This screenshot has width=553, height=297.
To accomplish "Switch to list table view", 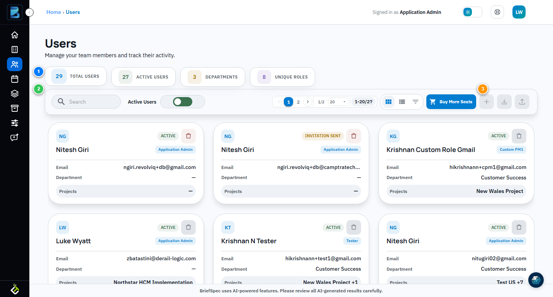I will [402, 102].
